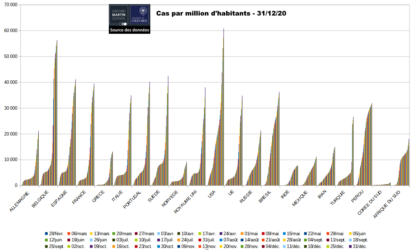Click the 70 000 y-axis value
Image resolution: width=416 pixels, height=250 pixels.
pos(10,5)
